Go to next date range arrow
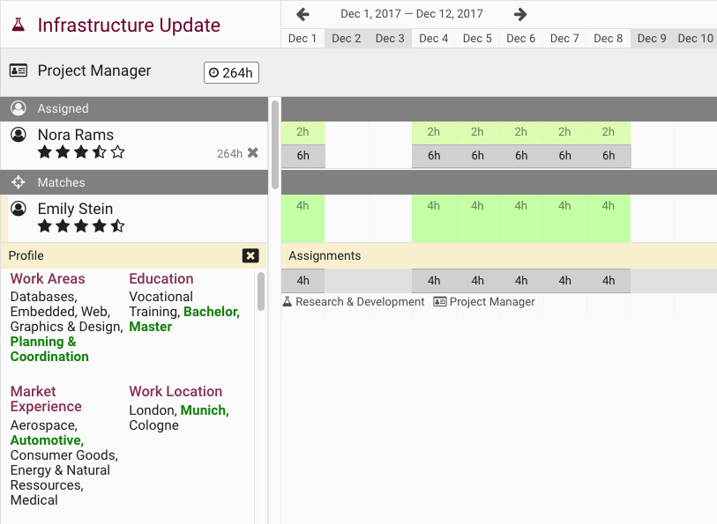 click(x=520, y=14)
